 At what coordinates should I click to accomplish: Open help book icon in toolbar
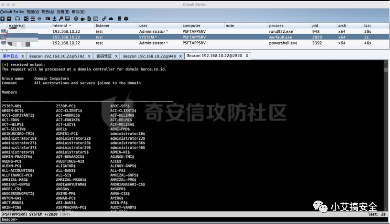[120, 19]
